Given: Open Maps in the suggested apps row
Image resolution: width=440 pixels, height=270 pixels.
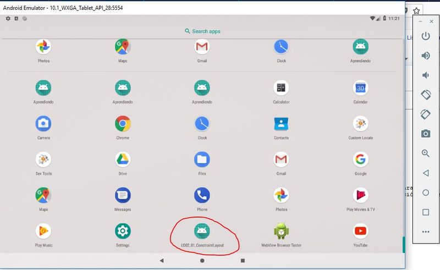Looking at the screenshot, I should coord(123,47).
